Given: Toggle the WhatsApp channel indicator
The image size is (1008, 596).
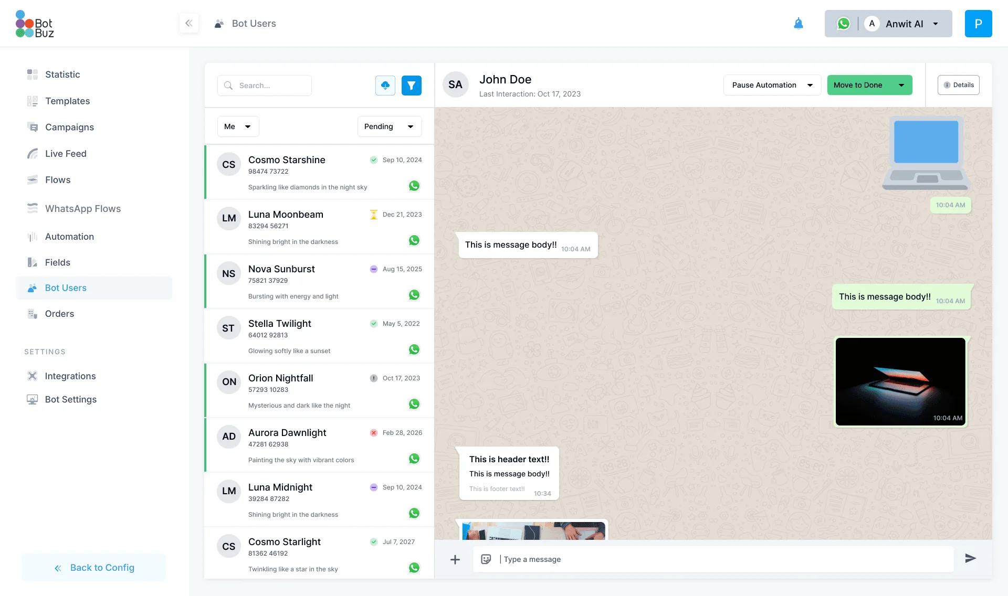Looking at the screenshot, I should tap(843, 24).
